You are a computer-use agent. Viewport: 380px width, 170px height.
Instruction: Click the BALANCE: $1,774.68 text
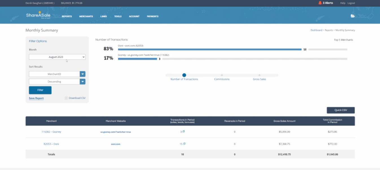coord(72,3)
